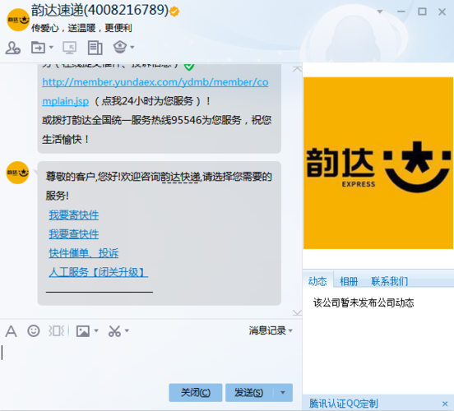
Task: Click the 腾讯认证QQ定制 link
Action: 344,404
